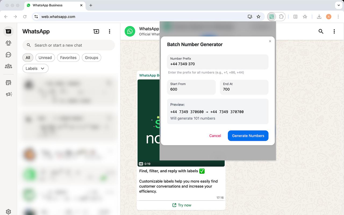Toggle the Unread conversations filter
This screenshot has width=344, height=215.
(x=45, y=58)
